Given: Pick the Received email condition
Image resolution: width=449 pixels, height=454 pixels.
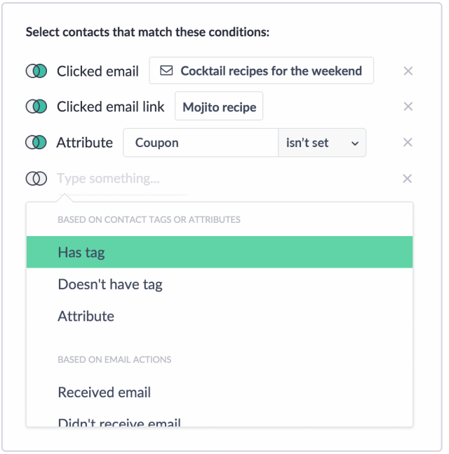Looking at the screenshot, I should [x=220, y=392].
